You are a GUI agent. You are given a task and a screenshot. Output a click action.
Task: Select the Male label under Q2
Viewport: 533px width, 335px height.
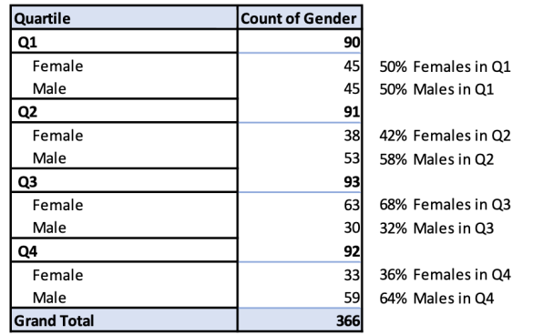(49, 158)
